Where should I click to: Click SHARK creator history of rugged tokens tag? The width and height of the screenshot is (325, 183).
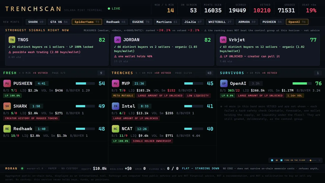point(31,118)
